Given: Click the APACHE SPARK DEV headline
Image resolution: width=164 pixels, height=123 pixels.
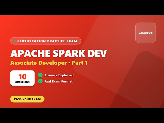Looking at the screenshot, I should coord(59,53).
